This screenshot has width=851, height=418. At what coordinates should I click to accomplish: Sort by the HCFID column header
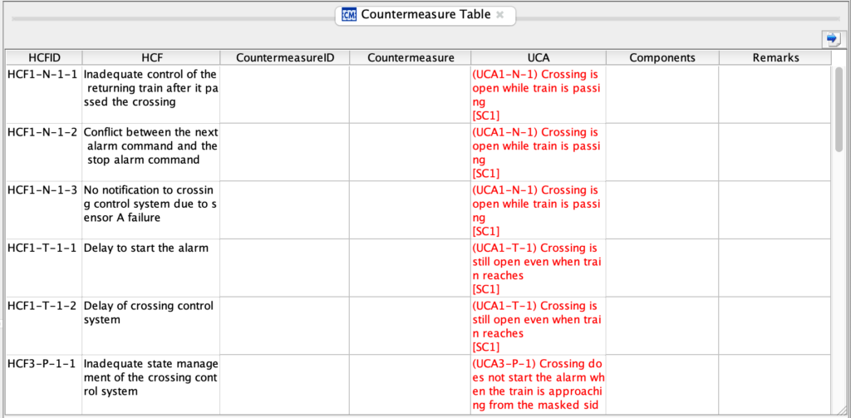[x=44, y=57]
